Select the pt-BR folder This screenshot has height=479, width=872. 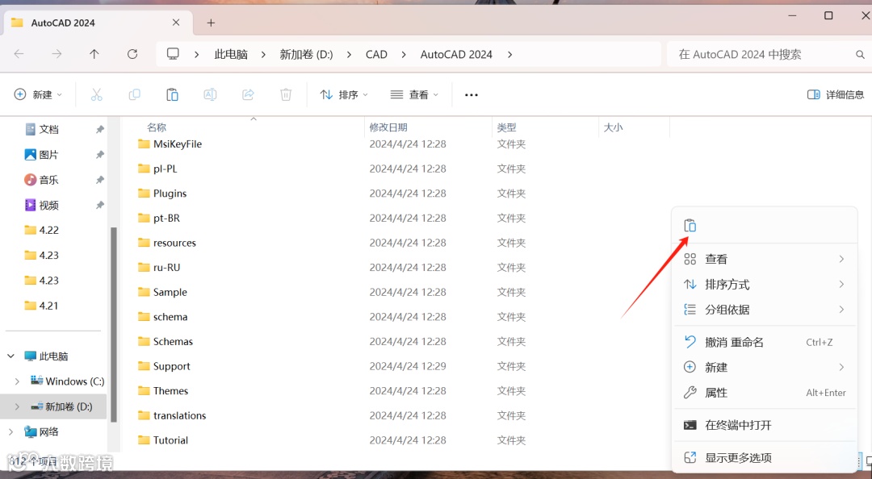click(158, 218)
